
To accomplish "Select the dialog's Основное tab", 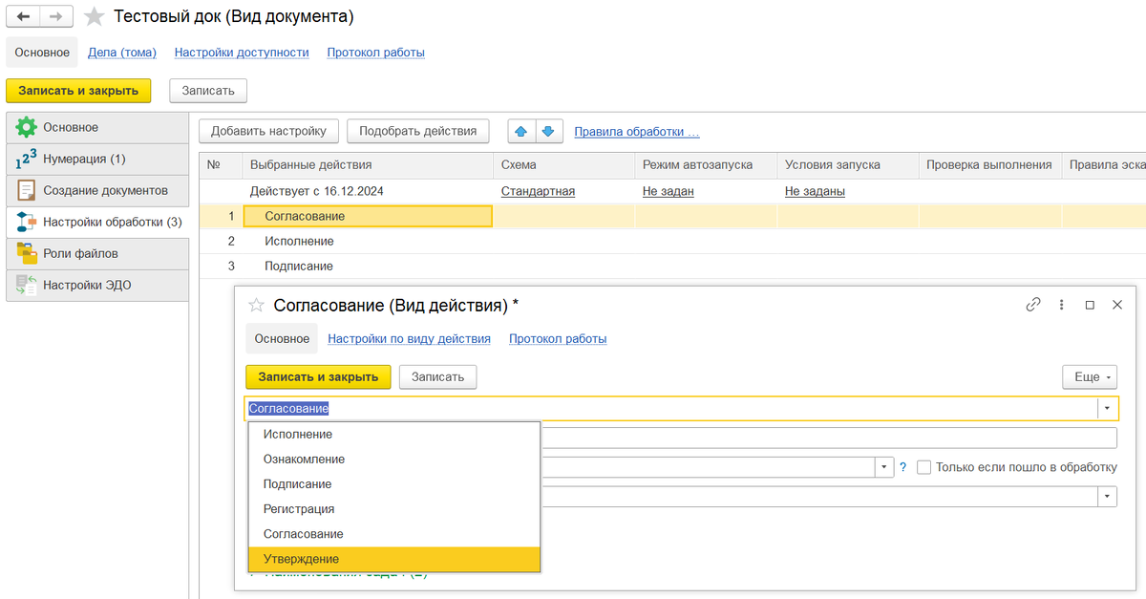I will point(282,339).
